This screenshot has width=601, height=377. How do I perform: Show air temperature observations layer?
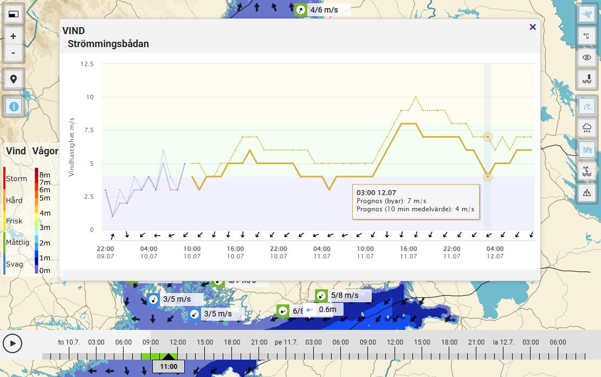coord(586,36)
